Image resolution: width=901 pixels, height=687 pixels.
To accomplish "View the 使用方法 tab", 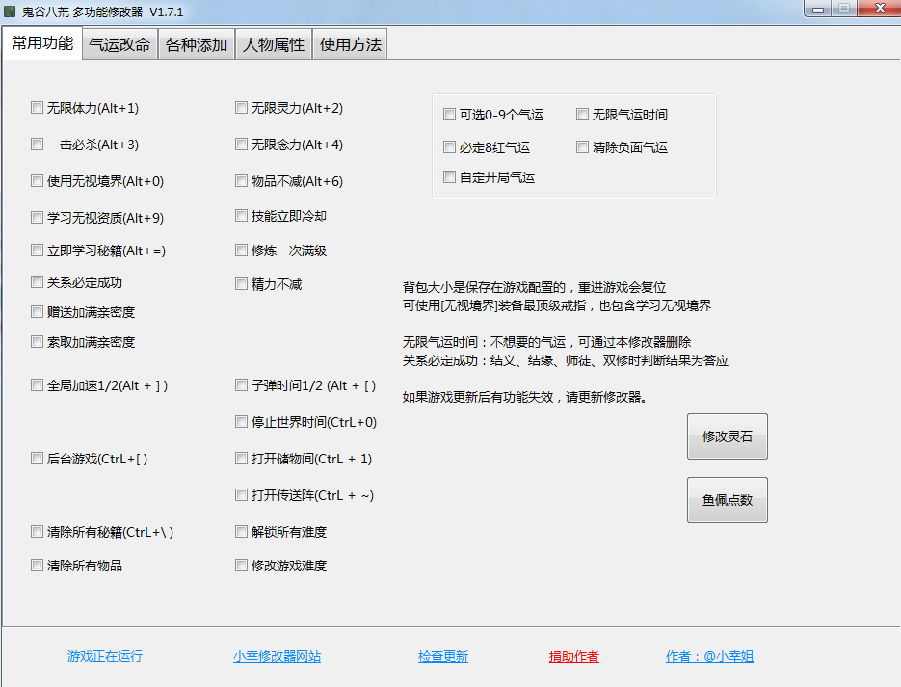I will pos(349,43).
